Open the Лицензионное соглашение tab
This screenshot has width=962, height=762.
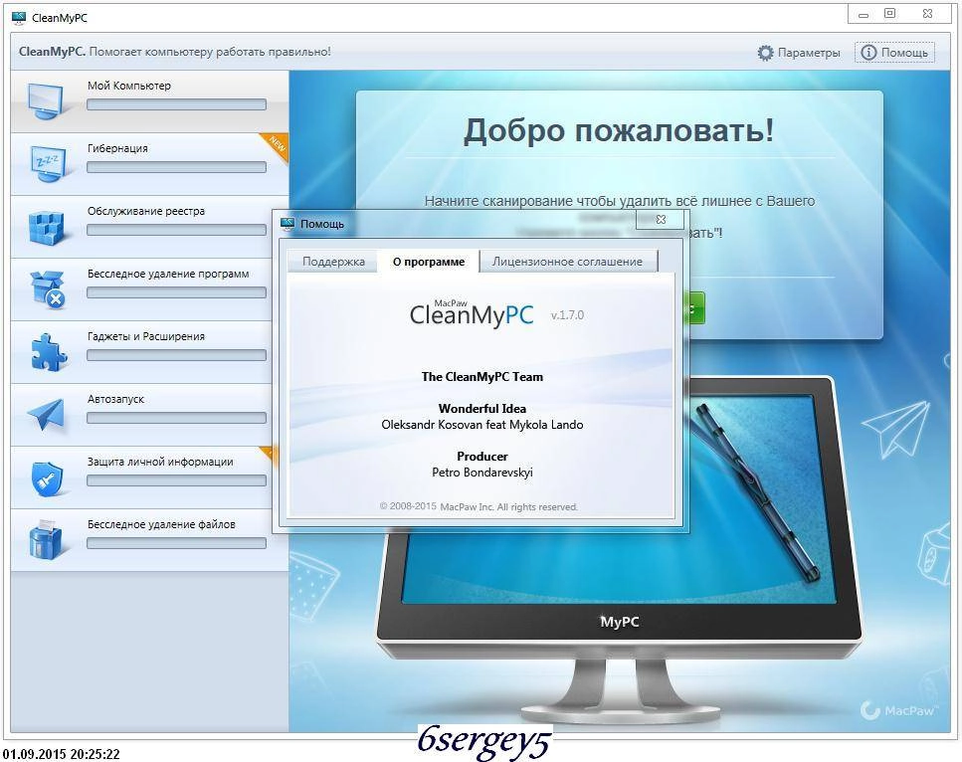click(567, 262)
